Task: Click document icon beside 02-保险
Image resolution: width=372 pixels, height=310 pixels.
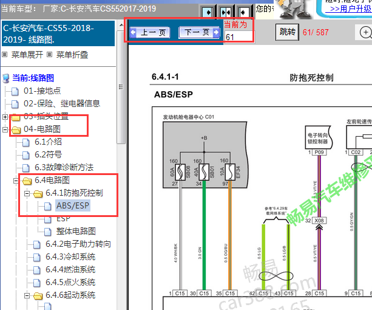Action: [x=15, y=105]
